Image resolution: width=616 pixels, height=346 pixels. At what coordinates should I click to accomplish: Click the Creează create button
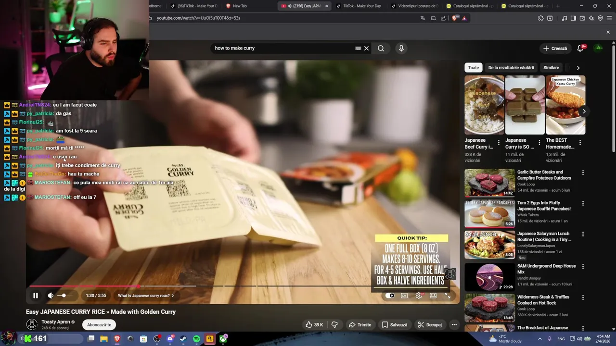[555, 48]
